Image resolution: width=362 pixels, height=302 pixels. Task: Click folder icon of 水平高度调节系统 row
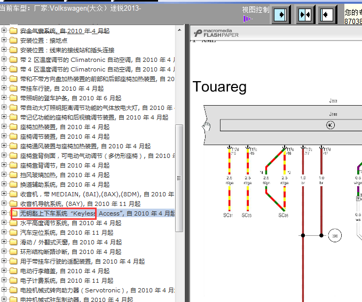coord(14,223)
